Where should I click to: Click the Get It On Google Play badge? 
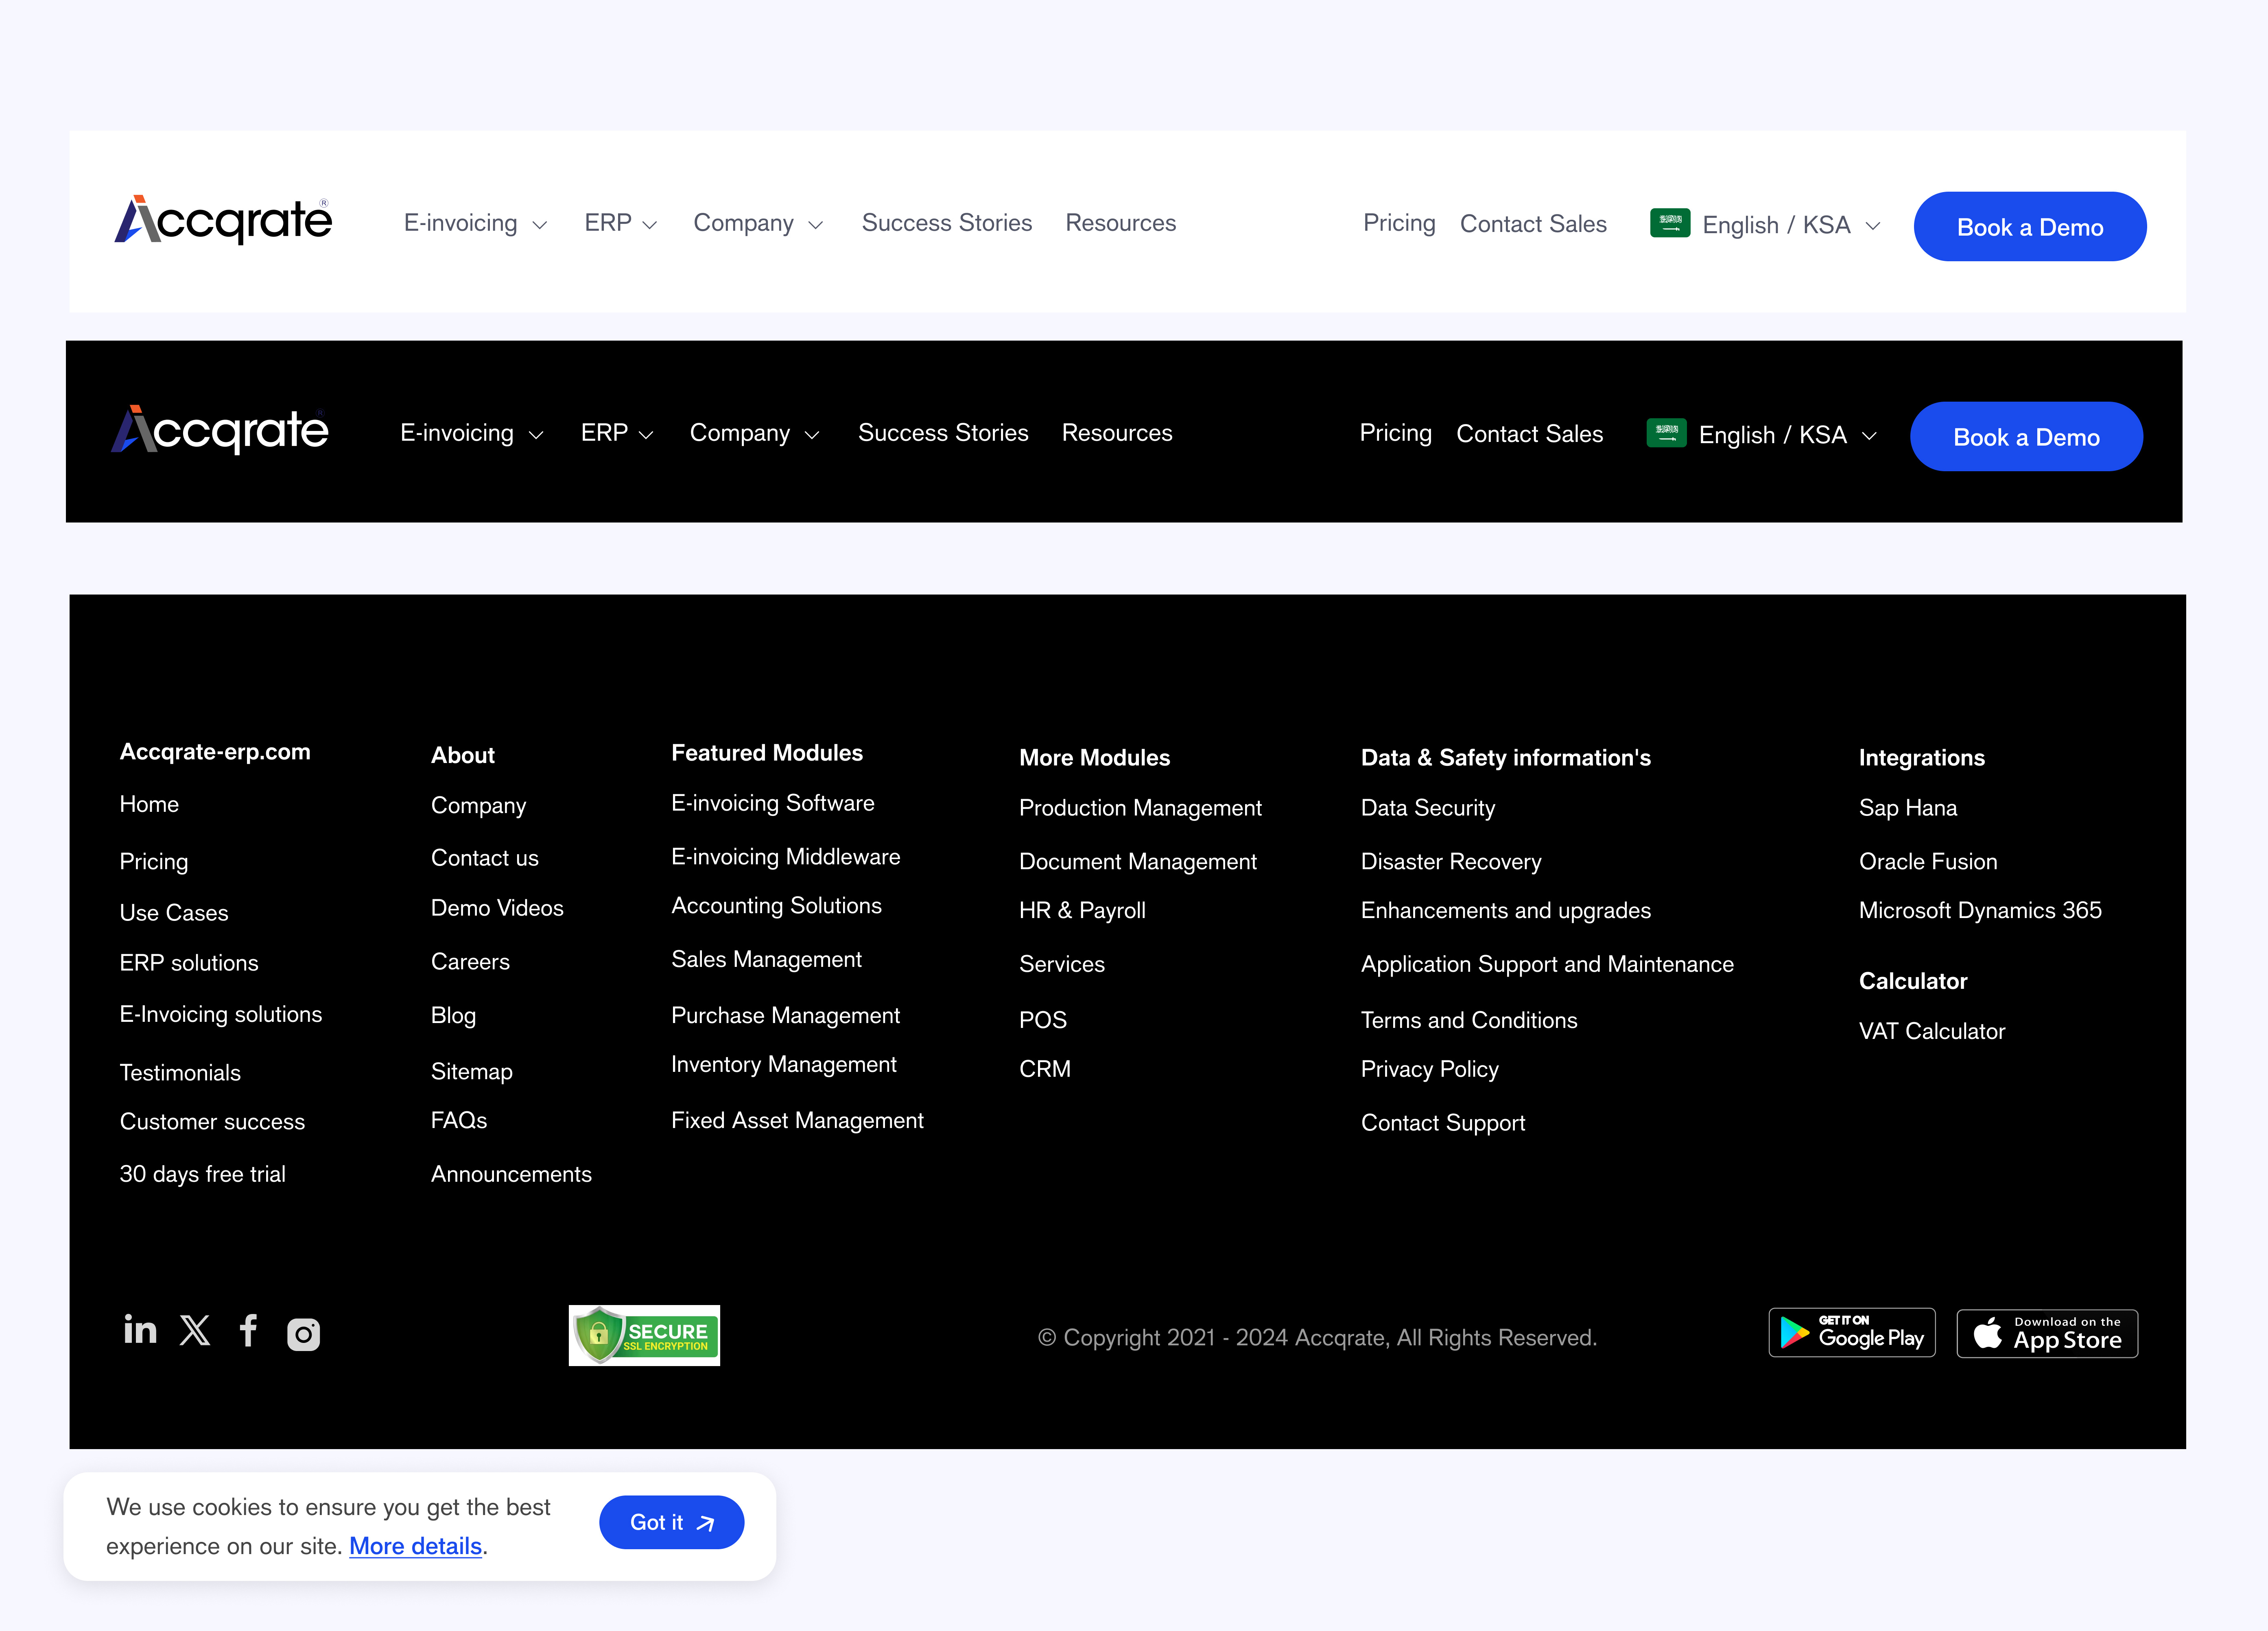pos(1851,1333)
